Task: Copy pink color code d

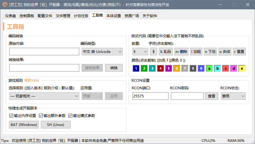Action: point(234,69)
